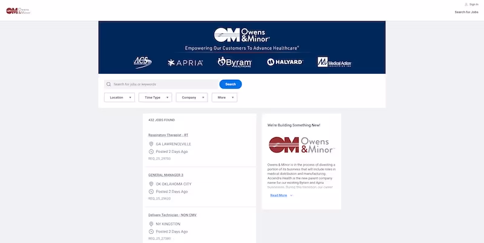Click the Byram Healthcare logo in banner
The width and height of the screenshot is (484, 243).
(235, 62)
